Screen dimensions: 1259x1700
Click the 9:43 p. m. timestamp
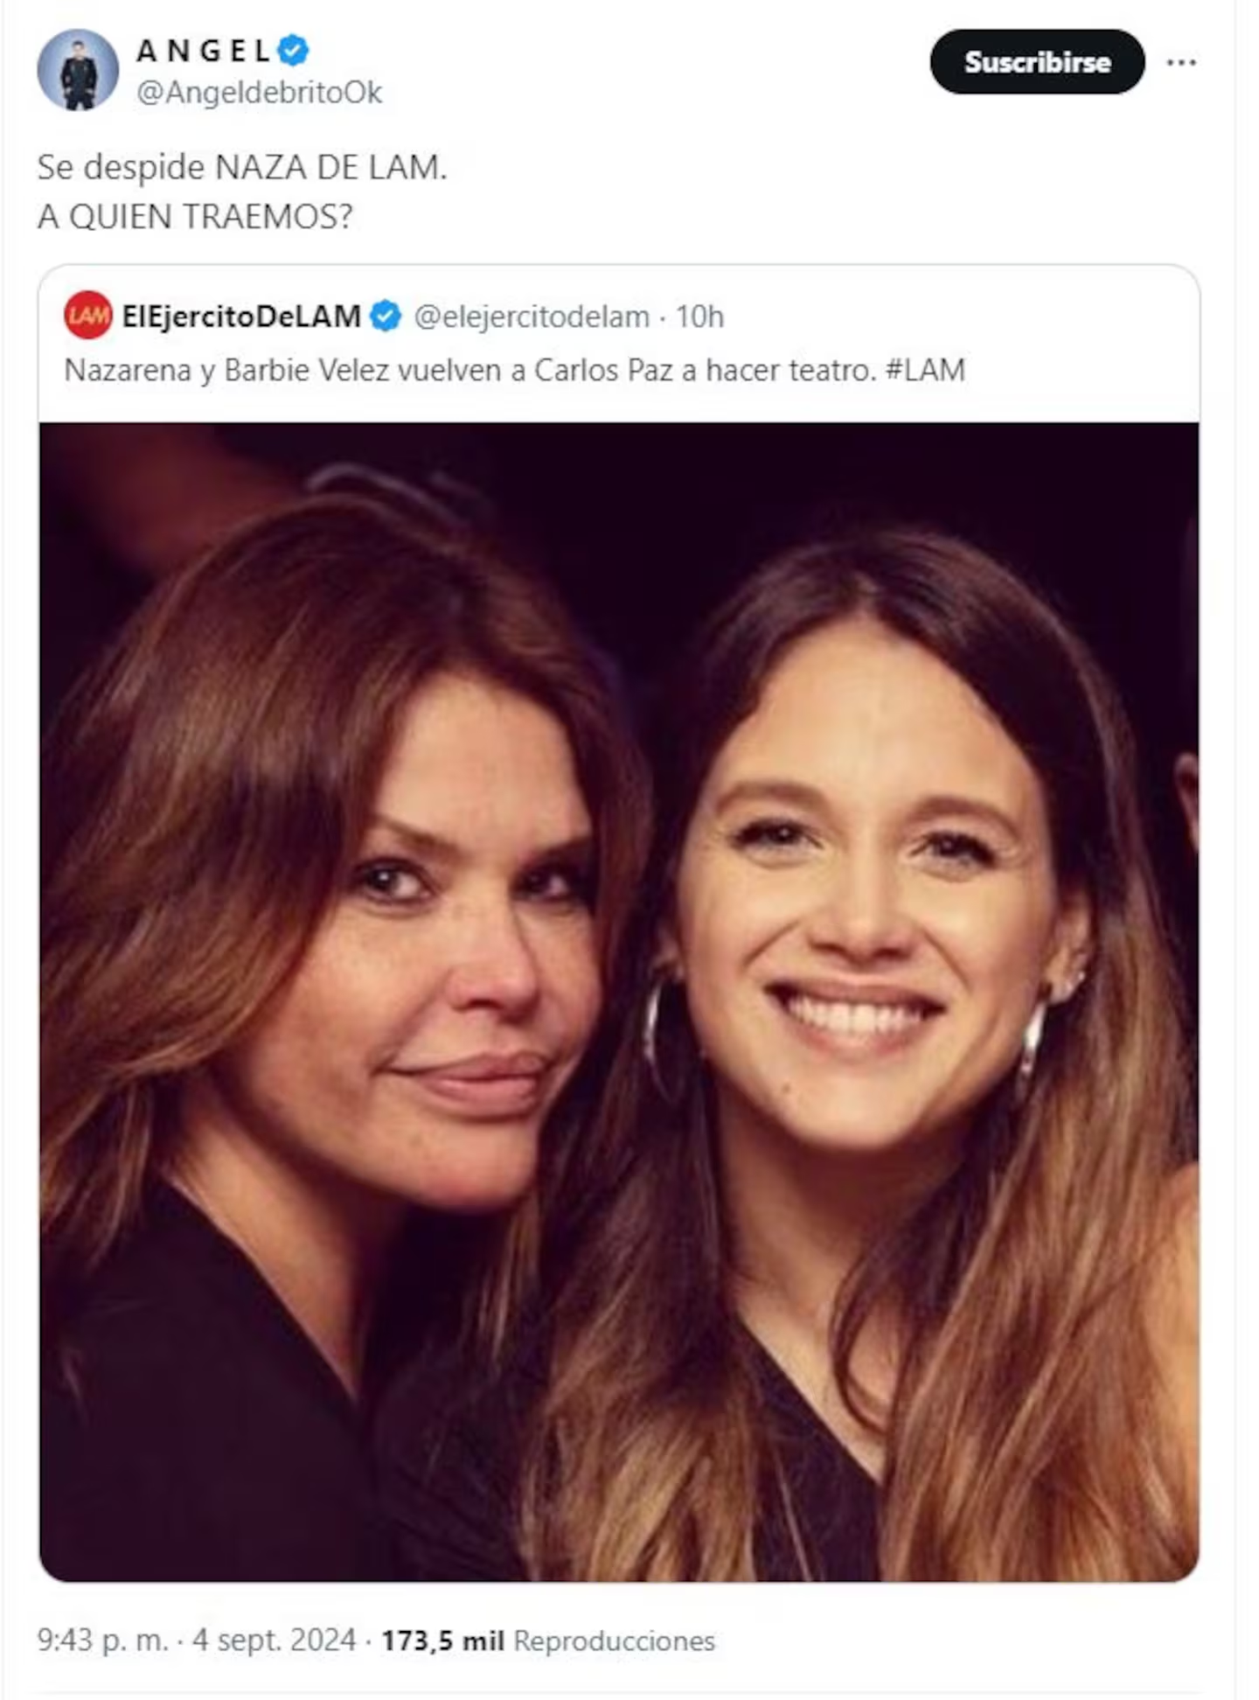click(x=102, y=1641)
